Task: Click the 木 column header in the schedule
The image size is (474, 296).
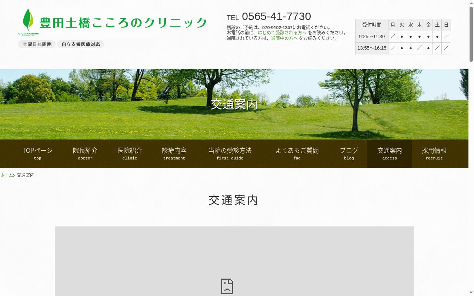Action: 420,25
